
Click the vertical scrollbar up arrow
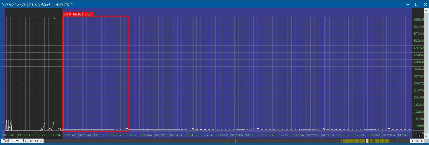[426, 11]
